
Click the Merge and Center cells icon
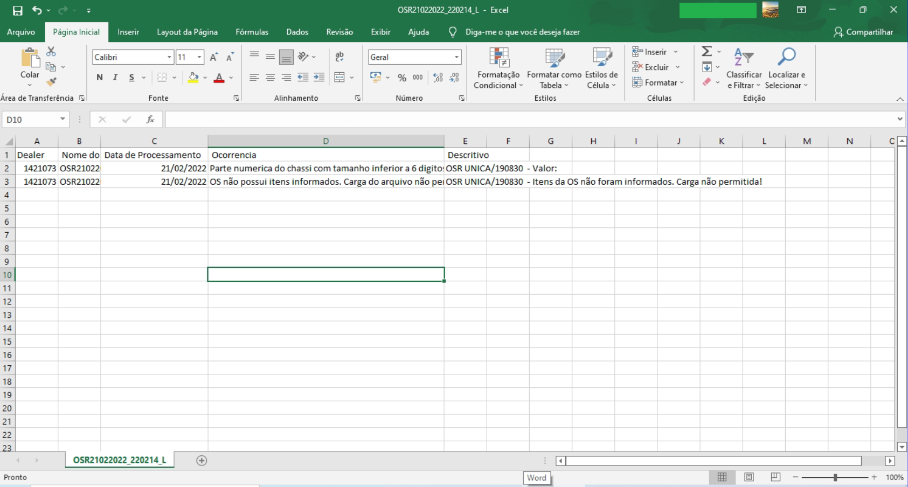pyautogui.click(x=339, y=78)
